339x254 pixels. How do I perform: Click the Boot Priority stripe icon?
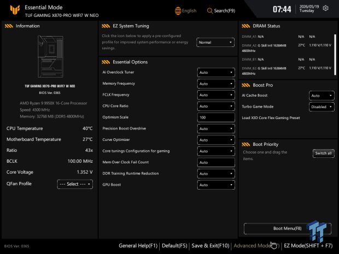(x=246, y=144)
